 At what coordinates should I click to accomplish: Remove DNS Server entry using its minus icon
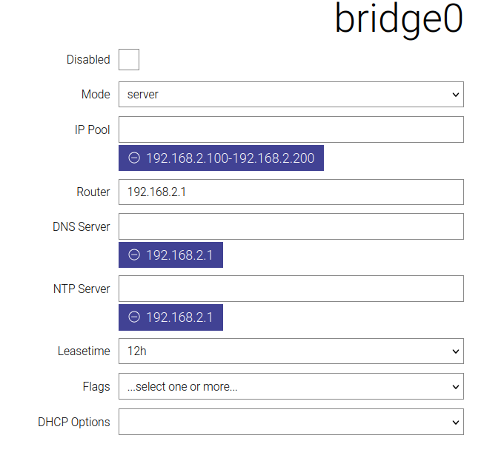pos(134,255)
